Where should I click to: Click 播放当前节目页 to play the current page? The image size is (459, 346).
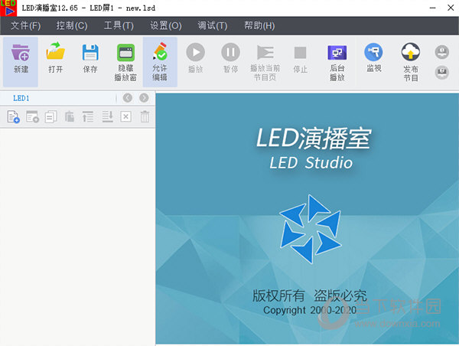[265, 62]
